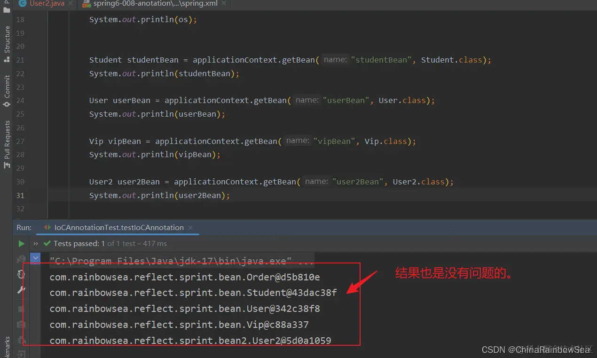Open the Structure tool window

(x=7, y=44)
